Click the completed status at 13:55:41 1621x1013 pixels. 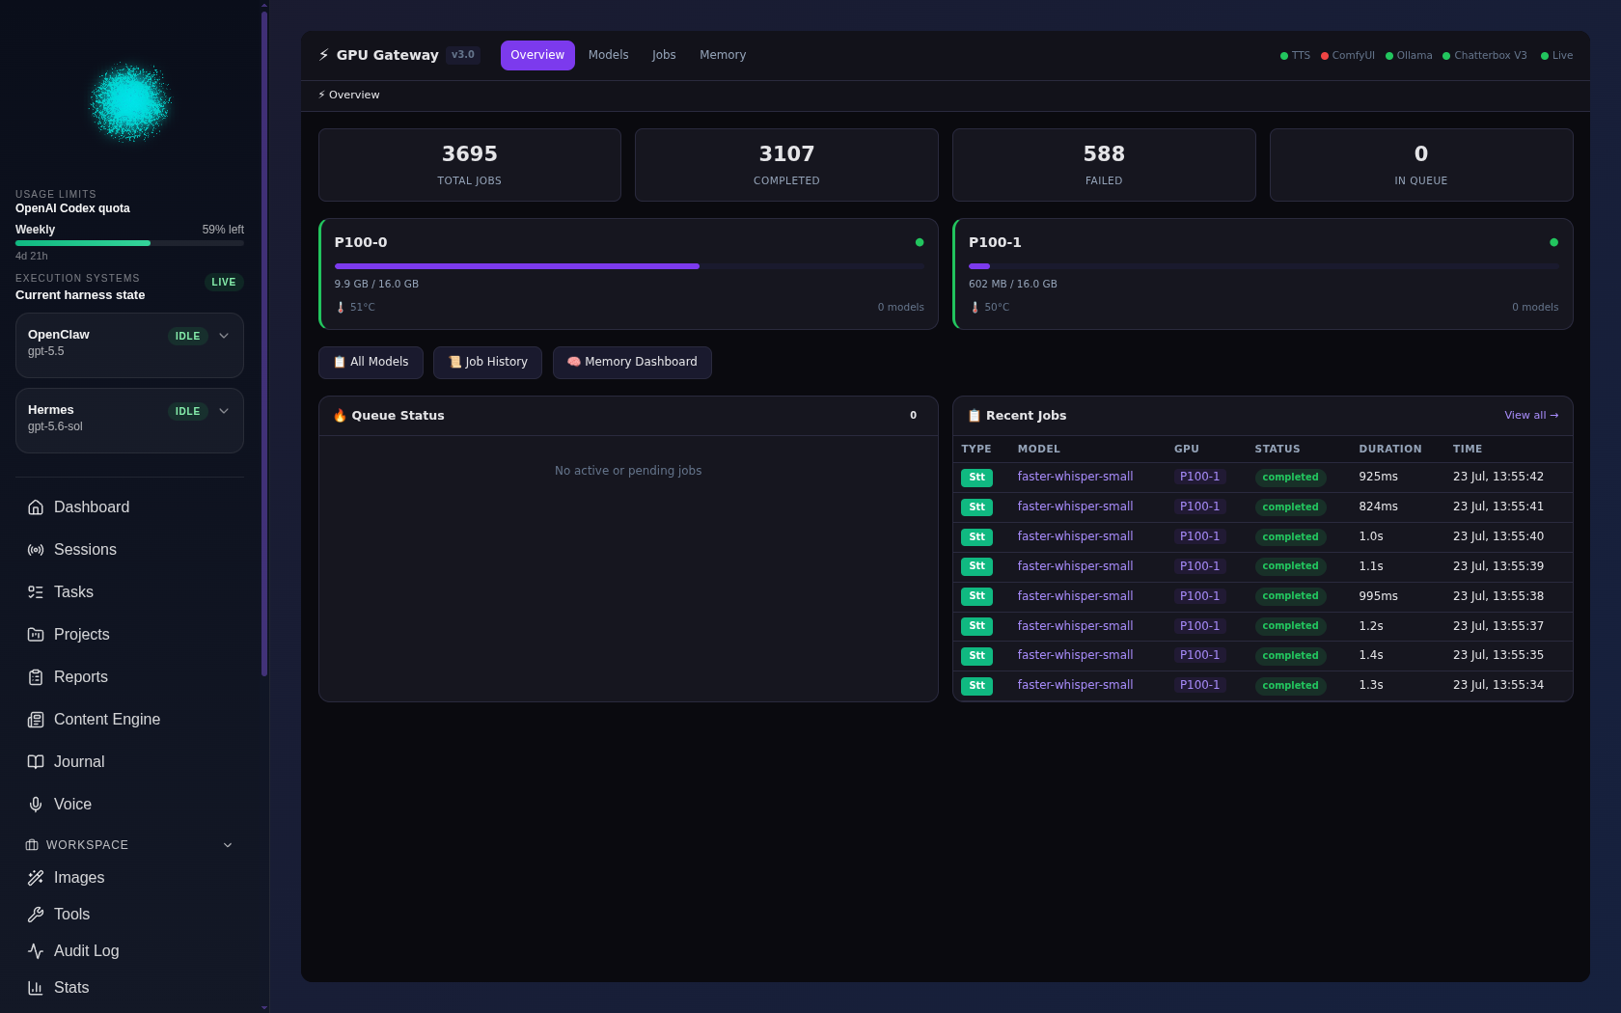tap(1290, 507)
